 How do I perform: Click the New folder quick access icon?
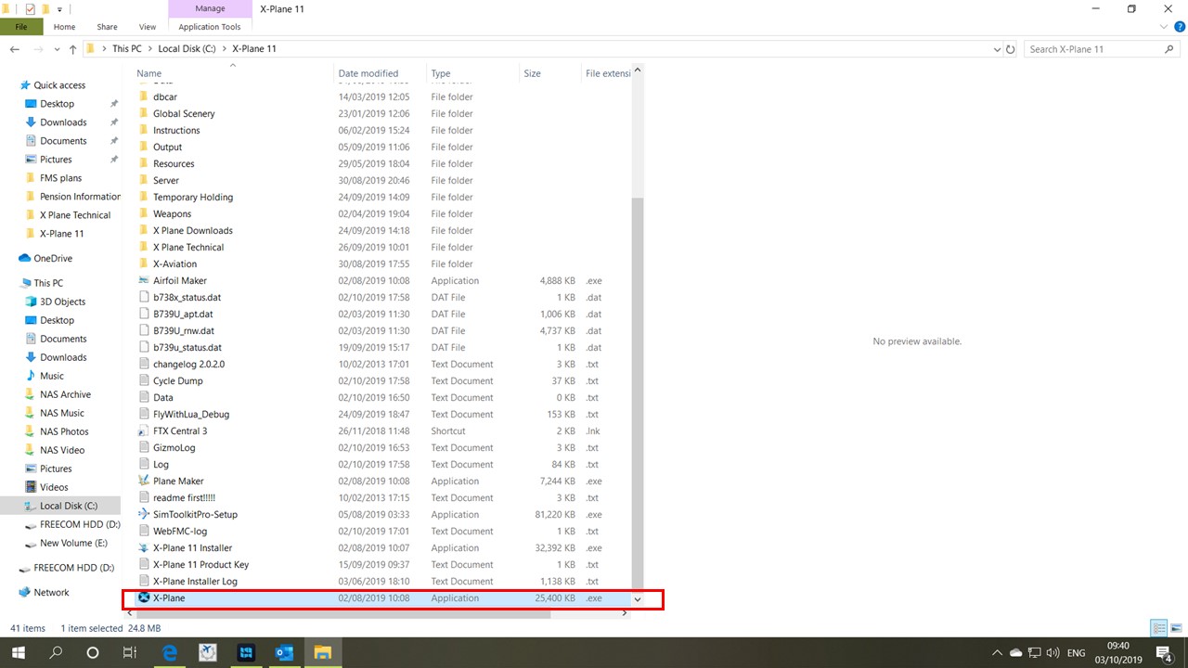click(x=45, y=8)
